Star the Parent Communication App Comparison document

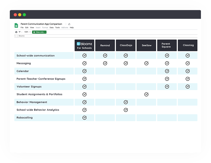[66, 24]
